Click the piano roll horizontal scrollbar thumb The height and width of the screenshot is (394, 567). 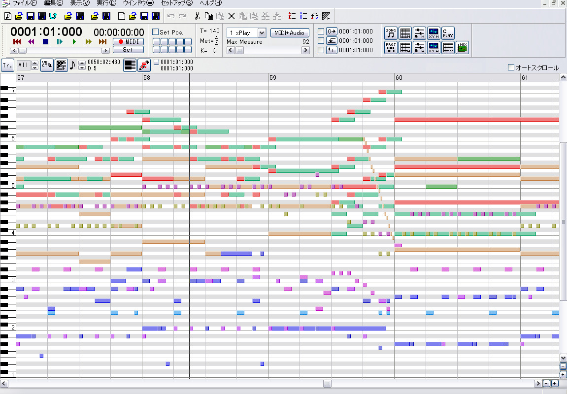click(327, 384)
